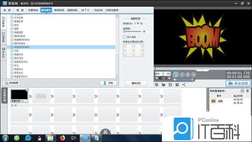Click the 添加贴图 button
Image resolution: width=252 pixels, height=142 pixels.
(x=11, y=83)
